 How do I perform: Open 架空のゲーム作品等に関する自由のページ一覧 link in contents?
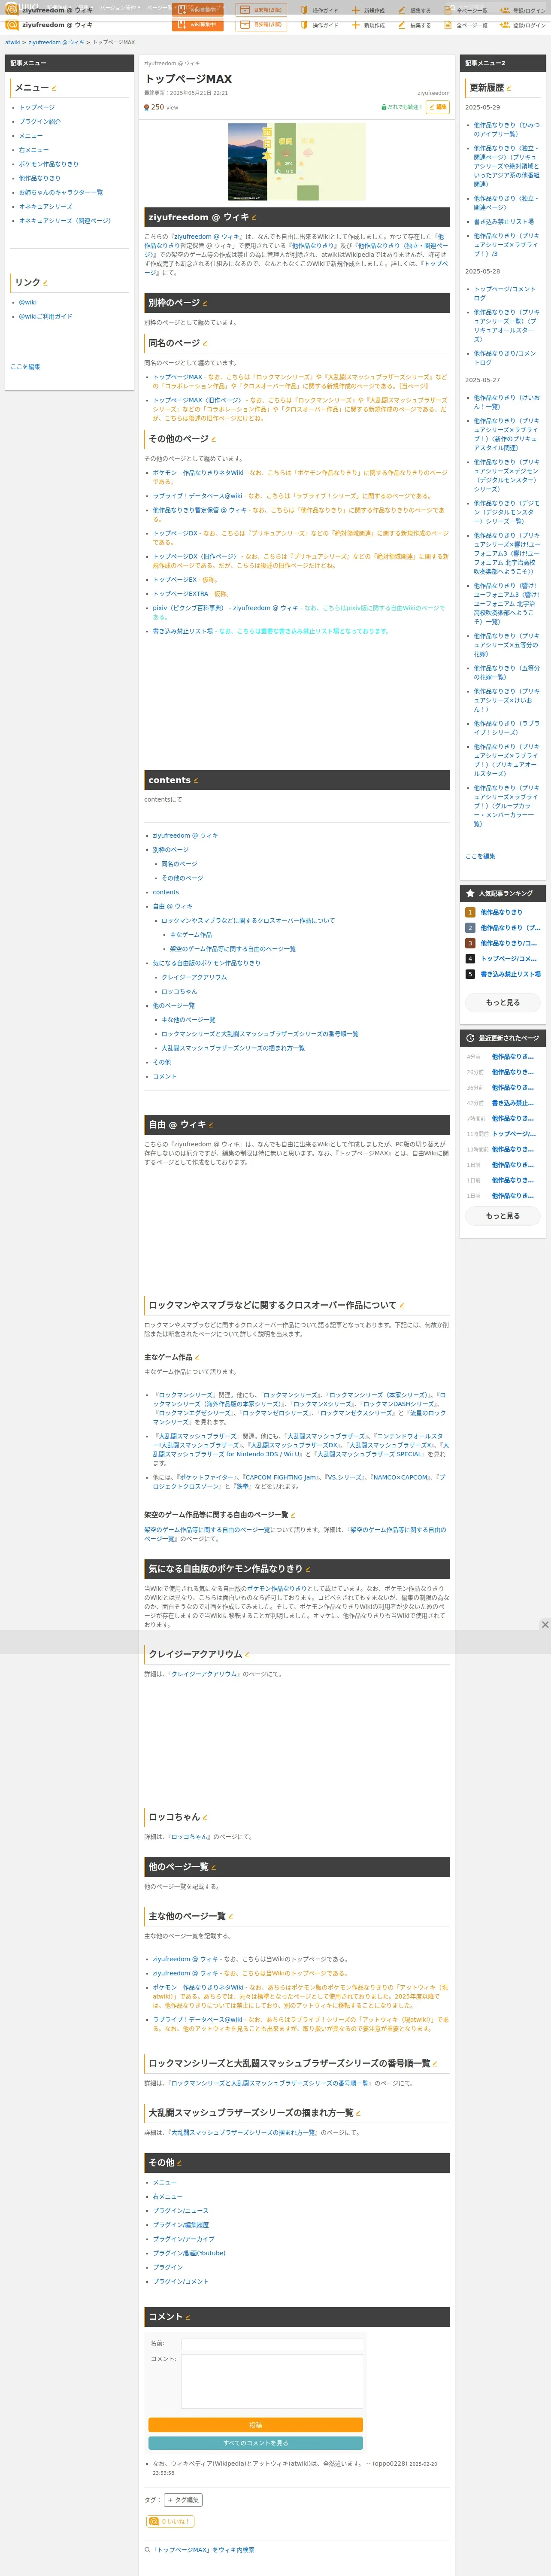[x=233, y=949]
